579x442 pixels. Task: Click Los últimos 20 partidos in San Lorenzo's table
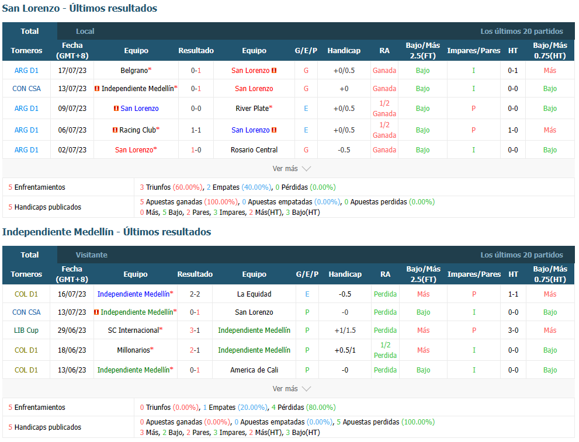tap(521, 32)
